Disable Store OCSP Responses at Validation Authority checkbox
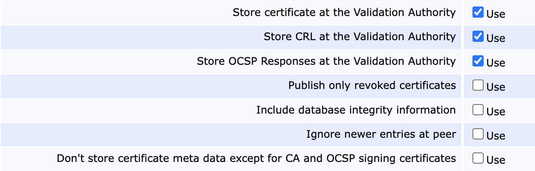The image size is (535, 171). tap(478, 61)
